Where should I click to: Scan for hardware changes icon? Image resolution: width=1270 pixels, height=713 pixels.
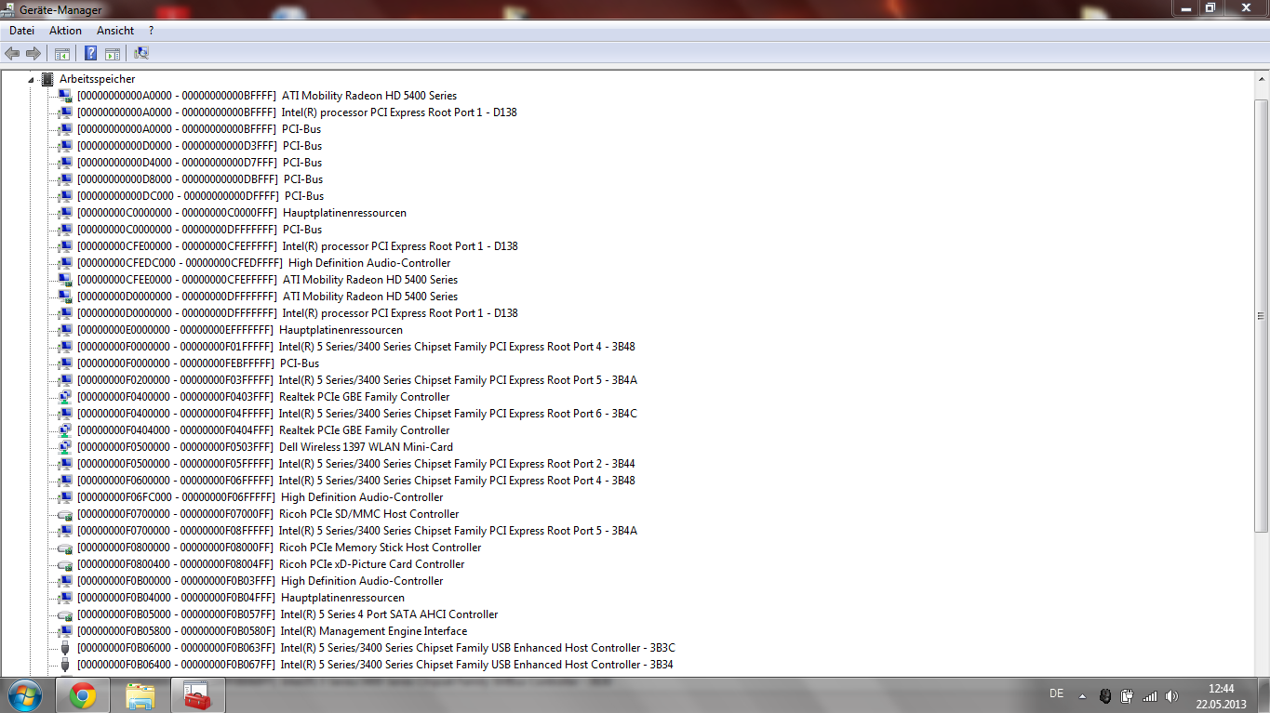point(141,54)
